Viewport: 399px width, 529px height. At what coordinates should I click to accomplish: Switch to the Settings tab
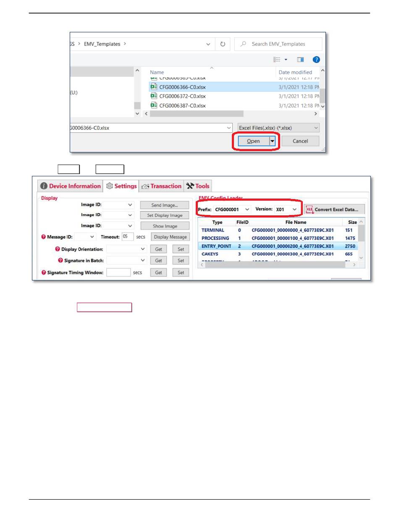[121, 186]
